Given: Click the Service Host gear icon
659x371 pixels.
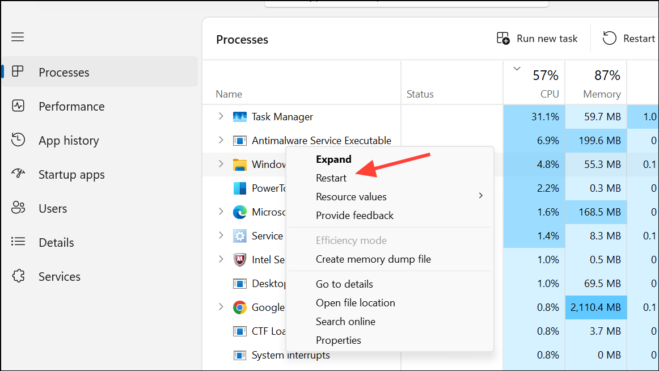Looking at the screenshot, I should (239, 236).
